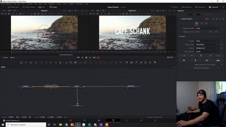Open the Operation Mode dropdown set to Track
The width and height of the screenshot is (226, 127).
(x=207, y=28)
